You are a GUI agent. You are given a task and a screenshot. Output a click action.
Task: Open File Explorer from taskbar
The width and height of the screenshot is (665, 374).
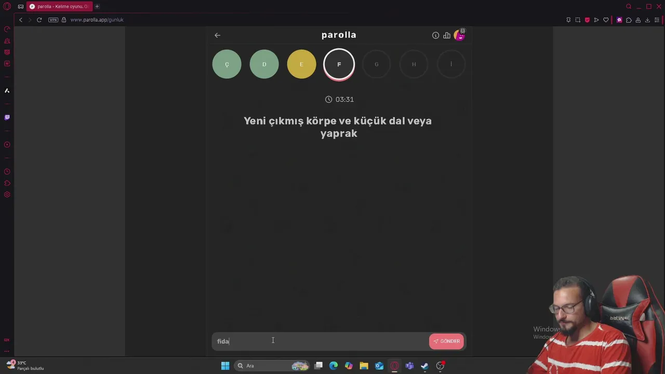pos(364,366)
